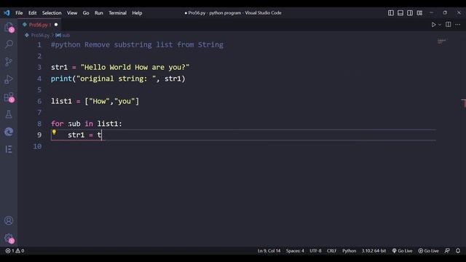The image size is (466, 262).
Task: Open the Go menu
Action: (x=86, y=13)
